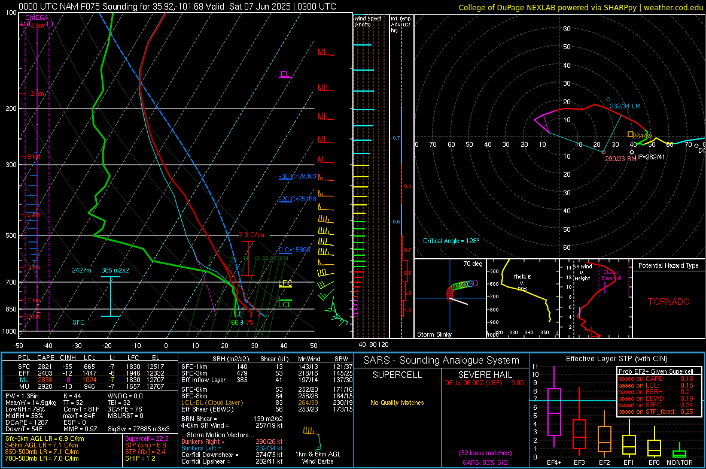Click the 'UP=282/41' hodograph label

[649, 157]
